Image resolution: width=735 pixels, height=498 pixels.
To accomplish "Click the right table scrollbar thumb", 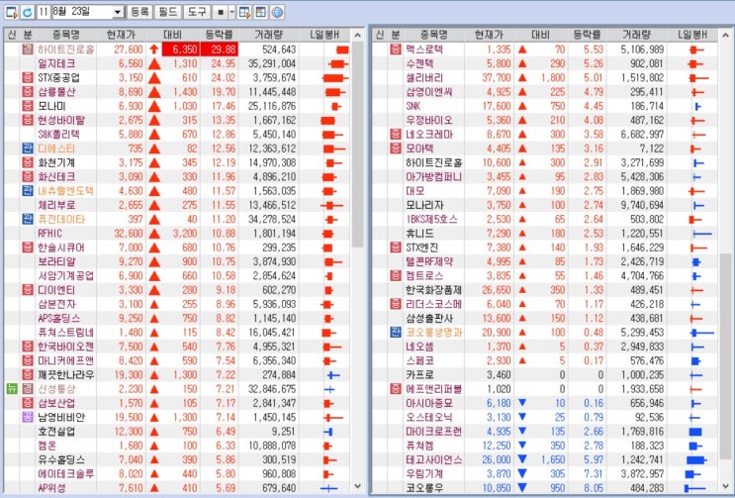I will (726, 356).
